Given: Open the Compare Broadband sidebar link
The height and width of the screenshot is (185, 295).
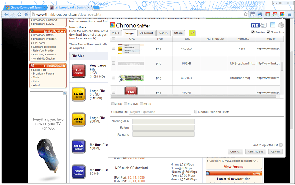Looking at the screenshot, I should pyautogui.click(x=45, y=47).
